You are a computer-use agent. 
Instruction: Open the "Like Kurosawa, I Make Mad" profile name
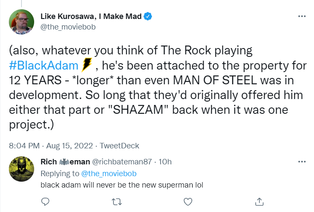[91, 16]
